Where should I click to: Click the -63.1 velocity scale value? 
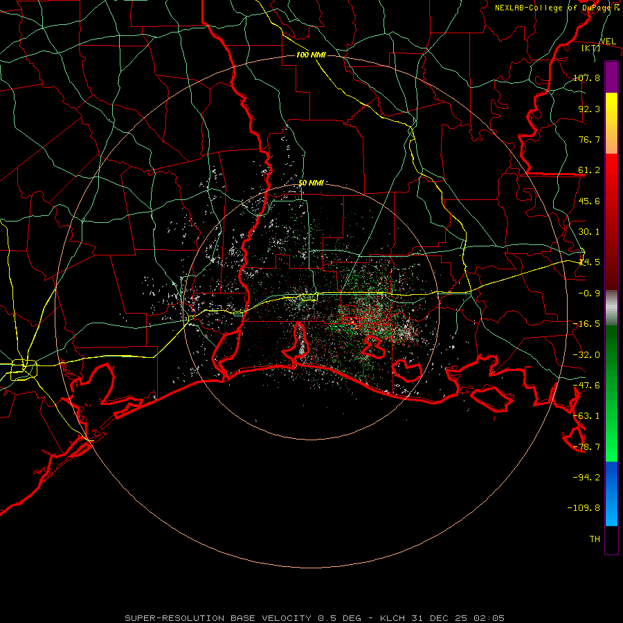(586, 416)
